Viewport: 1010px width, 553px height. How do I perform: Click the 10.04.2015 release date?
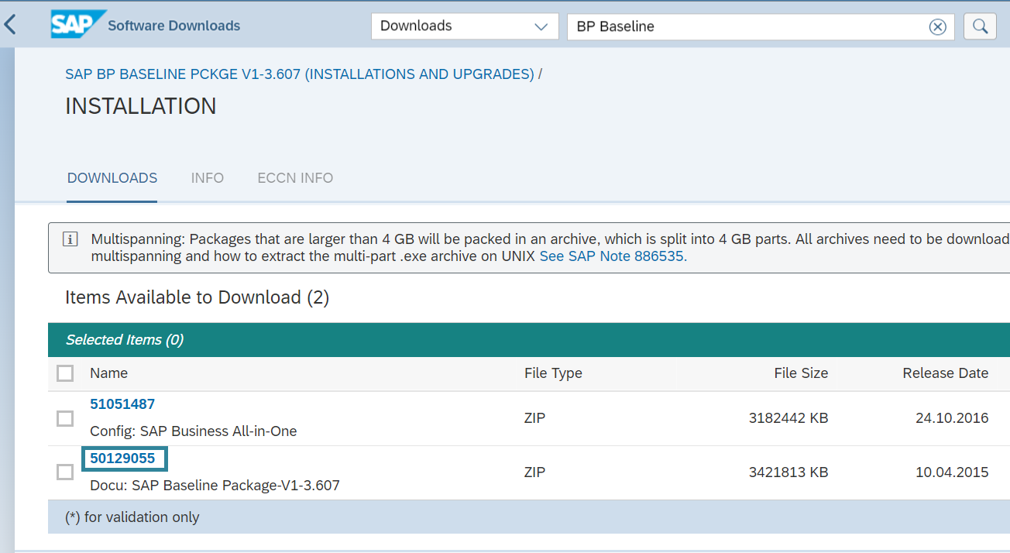coord(952,472)
